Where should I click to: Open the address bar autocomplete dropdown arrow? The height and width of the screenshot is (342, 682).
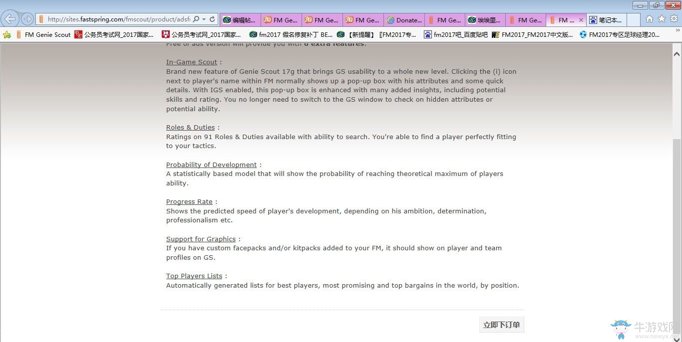204,19
